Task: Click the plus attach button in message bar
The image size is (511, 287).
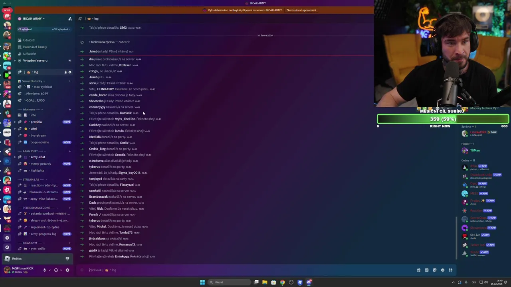Action: pos(82,270)
